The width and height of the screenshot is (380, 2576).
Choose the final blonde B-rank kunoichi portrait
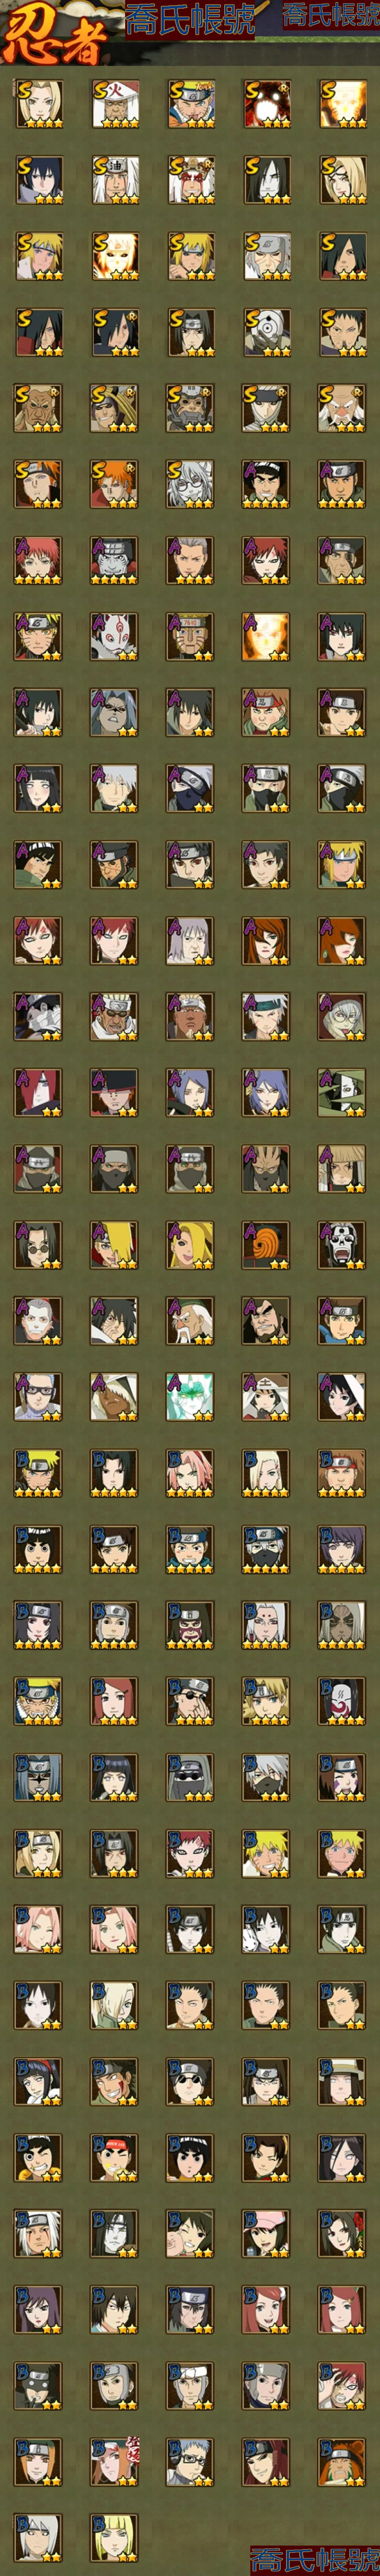pos(114,2536)
